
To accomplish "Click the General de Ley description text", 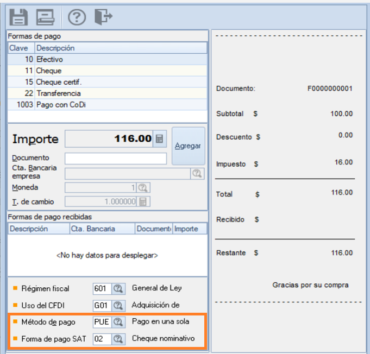I will pyautogui.click(x=157, y=288).
